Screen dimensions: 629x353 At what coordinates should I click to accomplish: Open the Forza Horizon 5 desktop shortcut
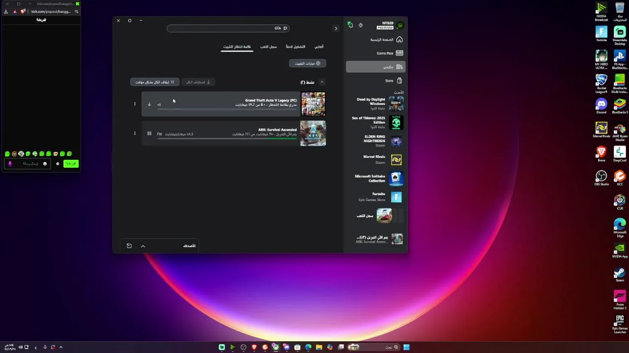pyautogui.click(x=620, y=300)
